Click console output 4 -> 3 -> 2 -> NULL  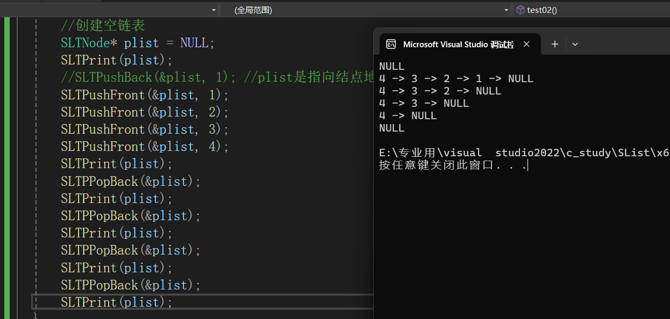[440, 91]
